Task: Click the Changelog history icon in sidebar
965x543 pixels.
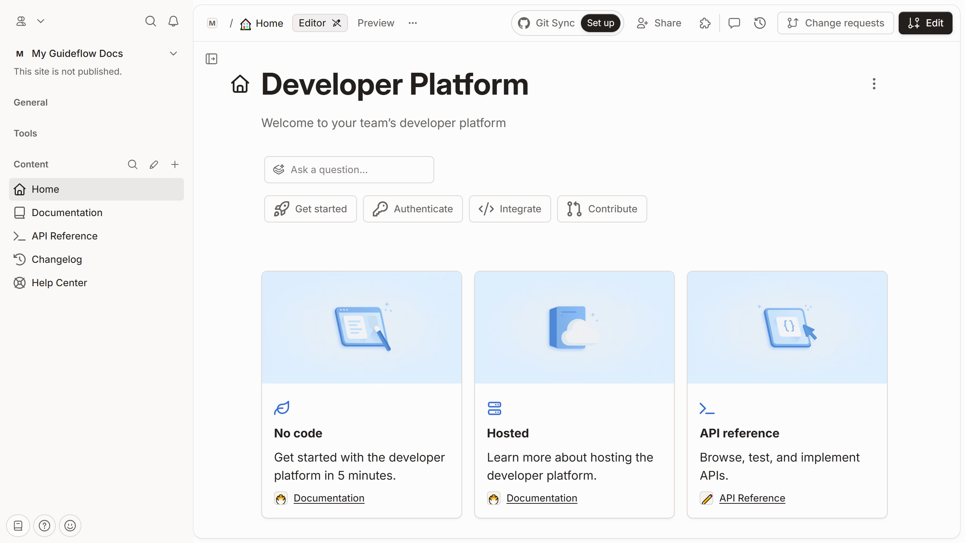Action: (x=19, y=259)
